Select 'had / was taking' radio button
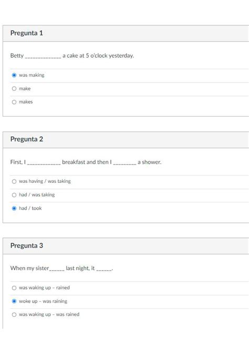 click(x=14, y=195)
